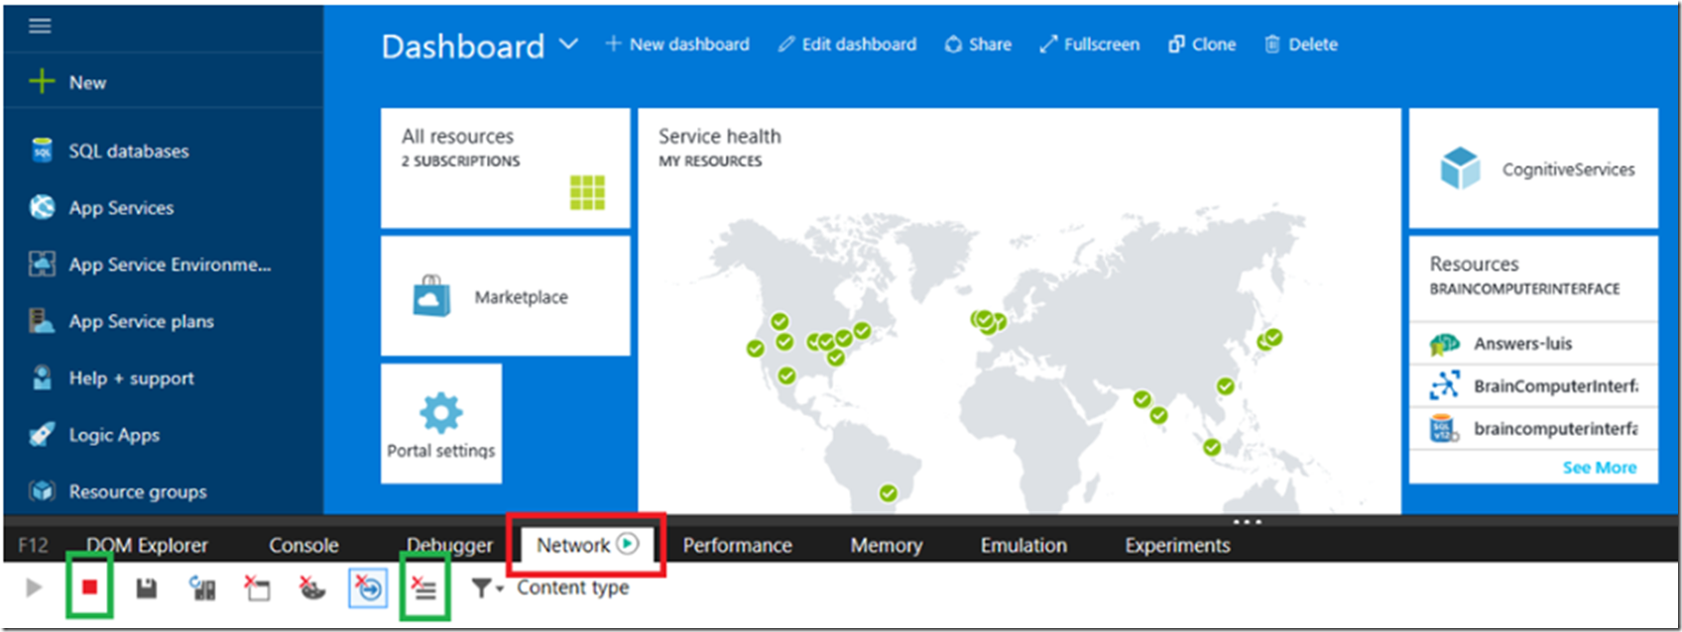
Task: Click the Clear cookies icon
Action: coord(312,588)
